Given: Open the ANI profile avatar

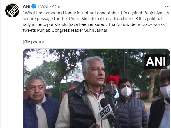Looking at the screenshot, I should pos(12,10).
